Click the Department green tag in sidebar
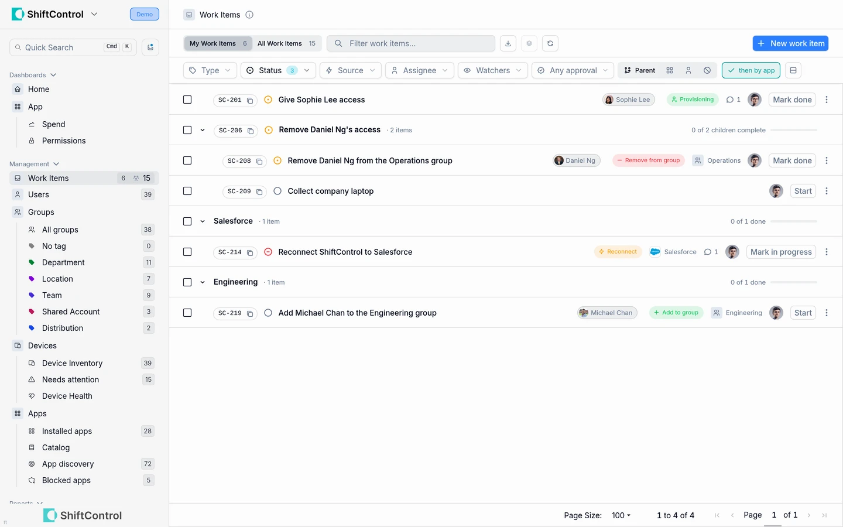This screenshot has height=527, width=843. tap(32, 262)
